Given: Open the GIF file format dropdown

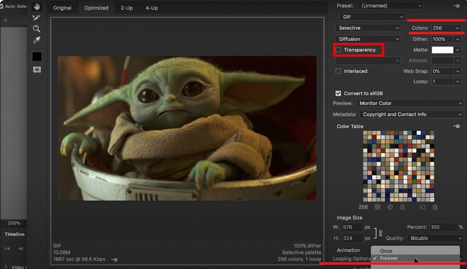Looking at the screenshot, I should click(372, 17).
